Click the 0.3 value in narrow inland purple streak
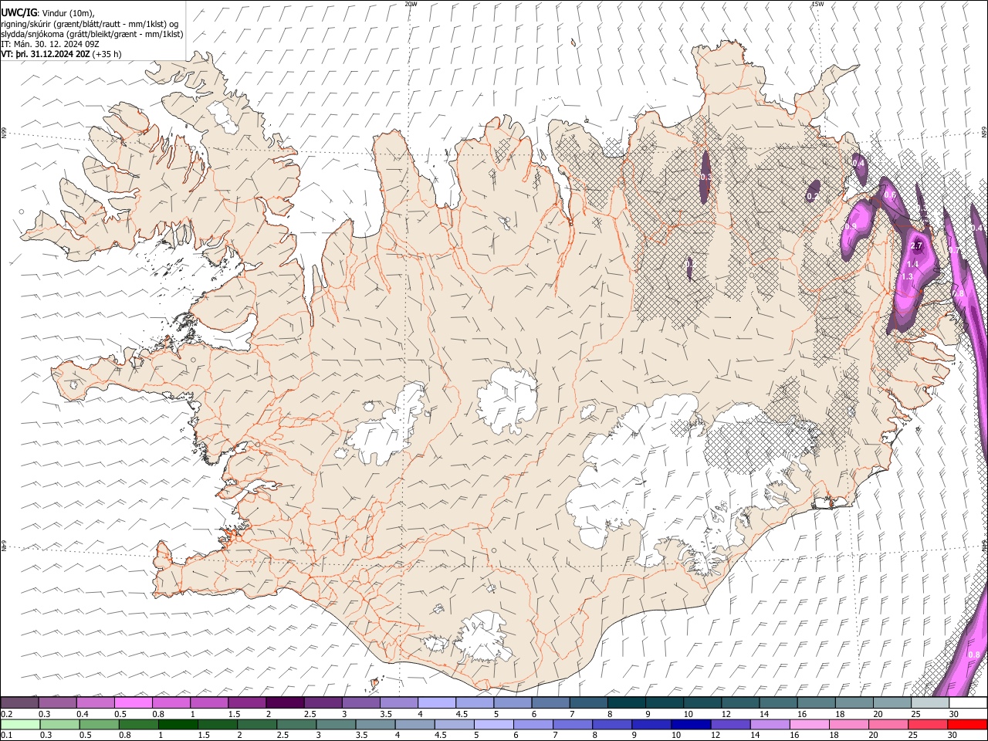Image resolution: width=988 pixels, height=741 pixels. click(x=705, y=178)
